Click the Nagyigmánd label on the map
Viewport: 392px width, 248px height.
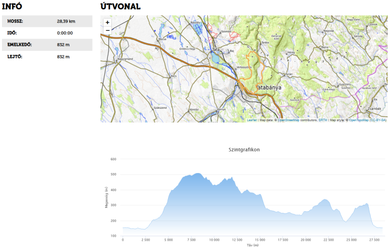coord(126,59)
